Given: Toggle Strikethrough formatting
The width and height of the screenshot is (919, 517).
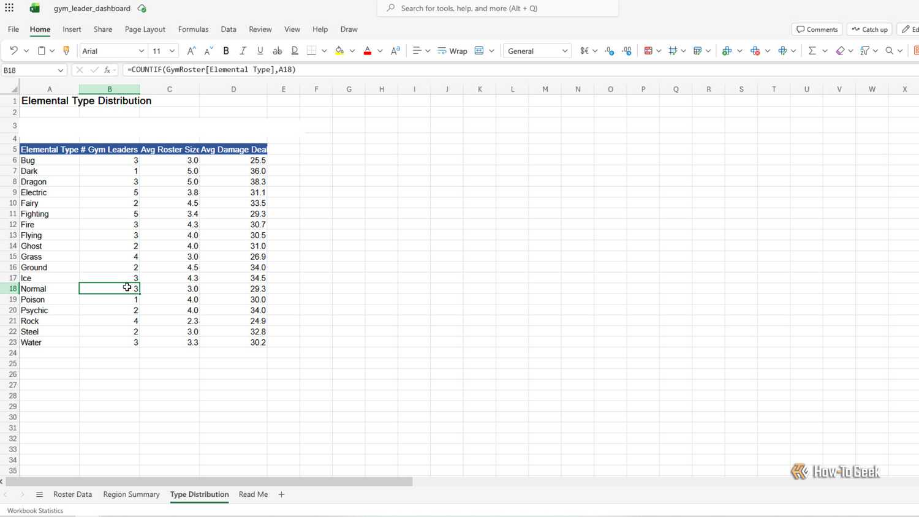Looking at the screenshot, I should 278,51.
